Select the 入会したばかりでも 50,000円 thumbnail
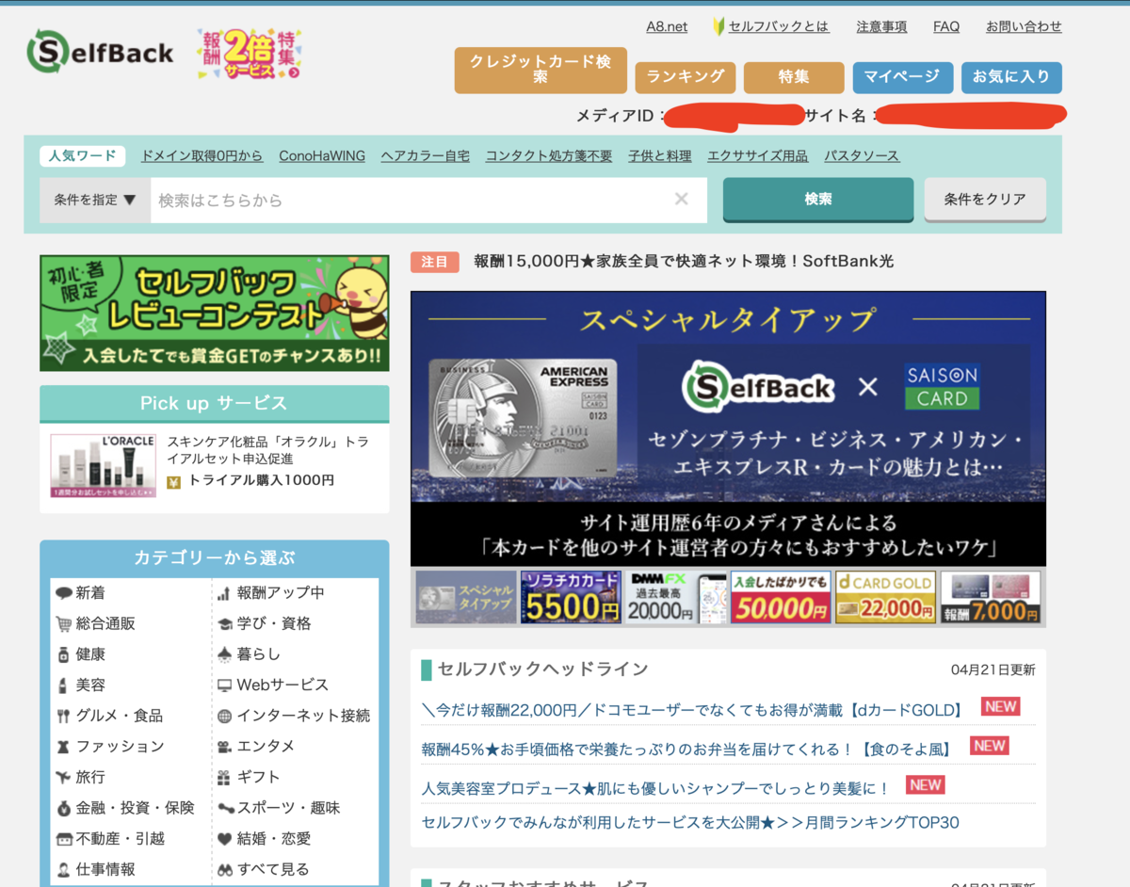The width and height of the screenshot is (1130, 887). [x=781, y=597]
